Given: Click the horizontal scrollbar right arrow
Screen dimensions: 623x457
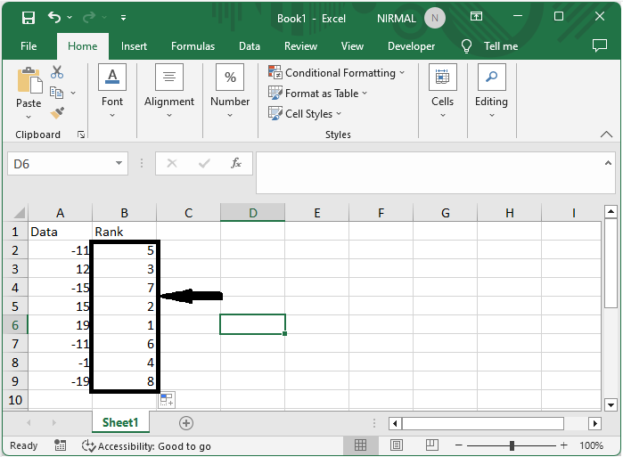Looking at the screenshot, I should (x=594, y=423).
